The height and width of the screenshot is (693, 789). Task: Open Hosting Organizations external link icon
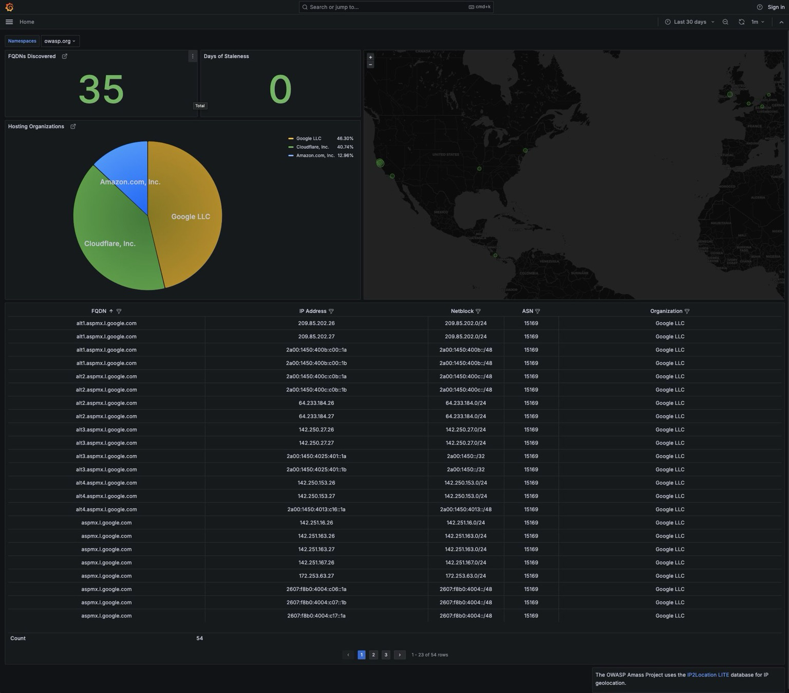[73, 126]
